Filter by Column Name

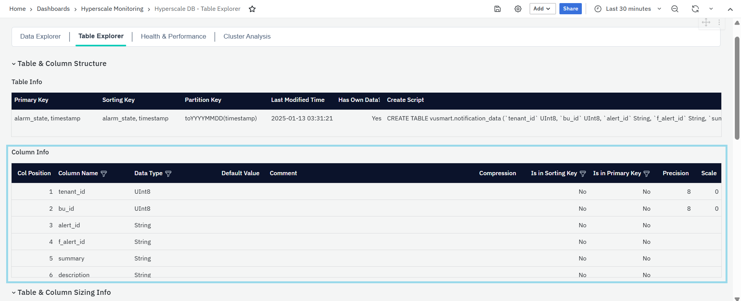pyautogui.click(x=104, y=174)
